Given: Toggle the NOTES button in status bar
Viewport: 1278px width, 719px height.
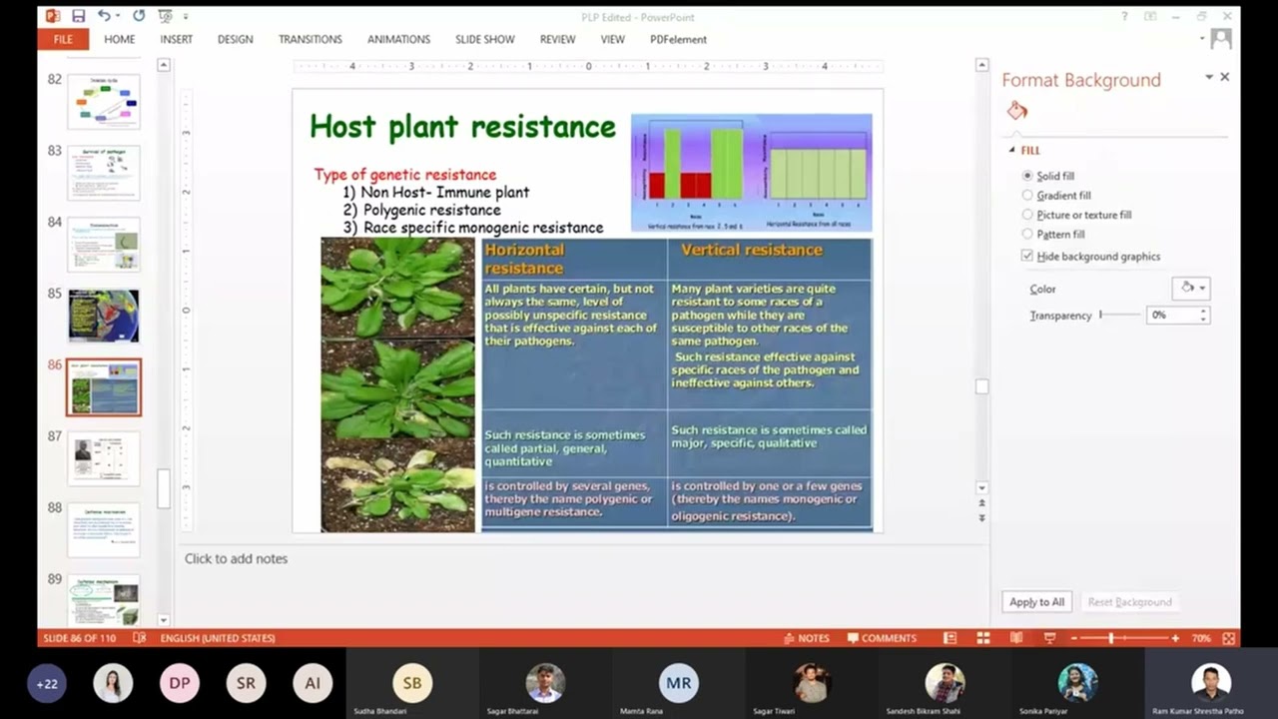Looking at the screenshot, I should point(807,638).
